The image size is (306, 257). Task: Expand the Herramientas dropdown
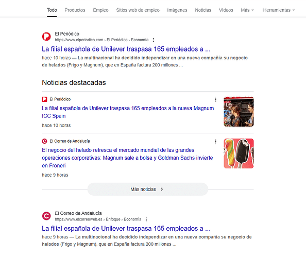point(279,10)
